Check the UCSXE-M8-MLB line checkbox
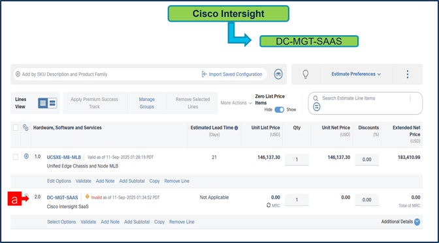This screenshot has height=243, width=439. pyautogui.click(x=16, y=157)
